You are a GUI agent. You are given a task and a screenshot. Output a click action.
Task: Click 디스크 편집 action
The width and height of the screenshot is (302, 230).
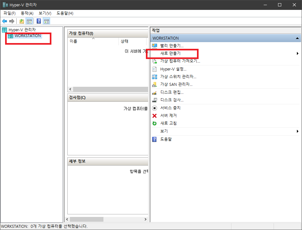[x=172, y=93]
